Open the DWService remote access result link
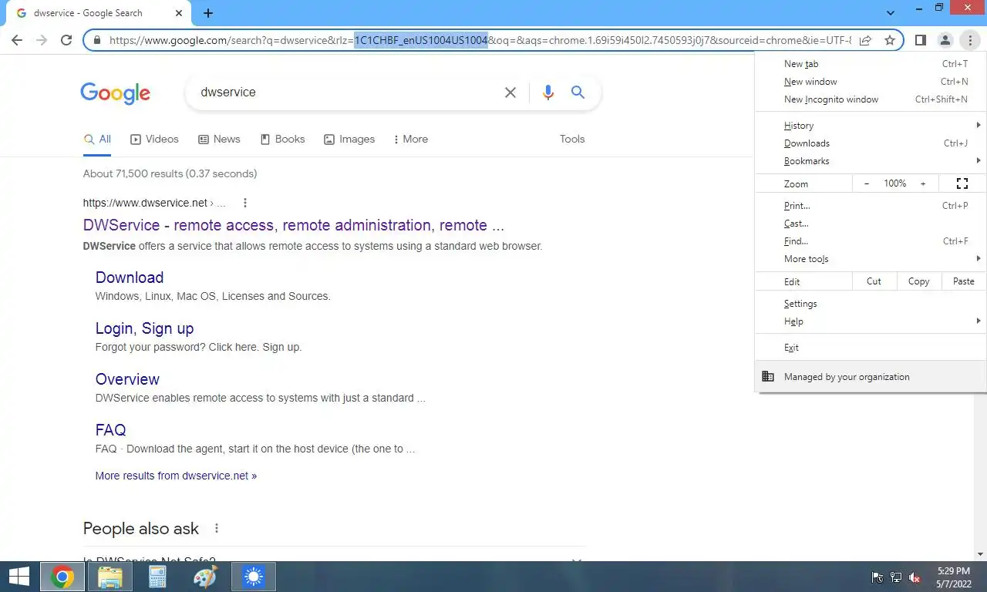This screenshot has width=987, height=592. (x=294, y=226)
